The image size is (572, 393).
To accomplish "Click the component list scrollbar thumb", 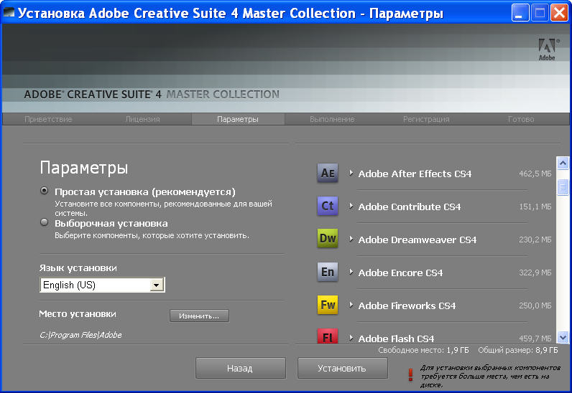I will [x=563, y=187].
